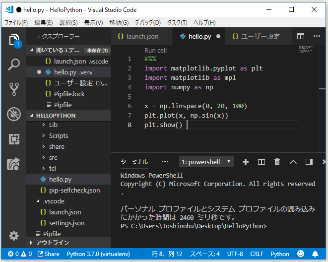Open hello.py in the HELLOPYTHON tree
The image size is (328, 262).
coord(68,179)
